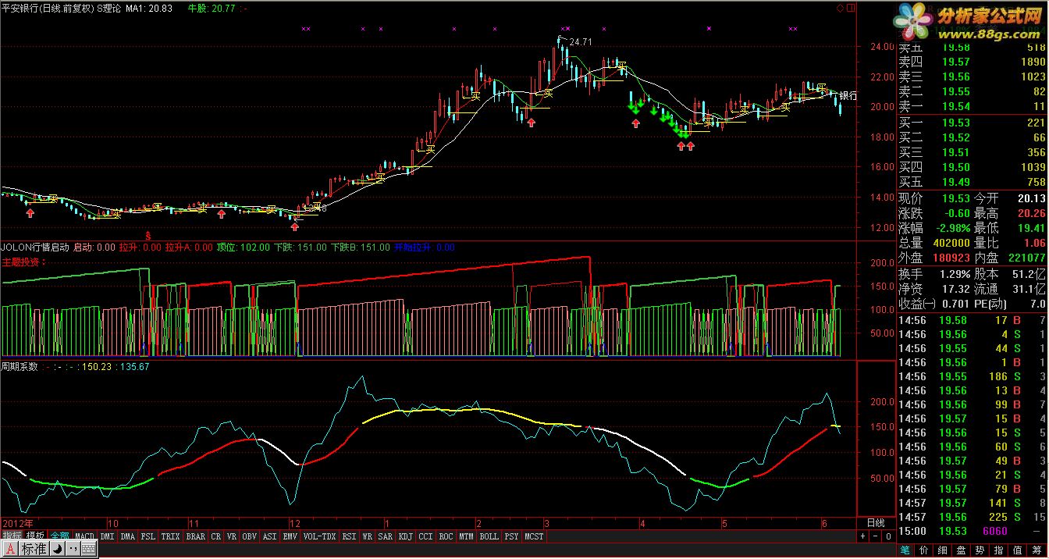Select the MACD indicator tab
This screenshot has width=1049, height=559.
click(x=84, y=536)
